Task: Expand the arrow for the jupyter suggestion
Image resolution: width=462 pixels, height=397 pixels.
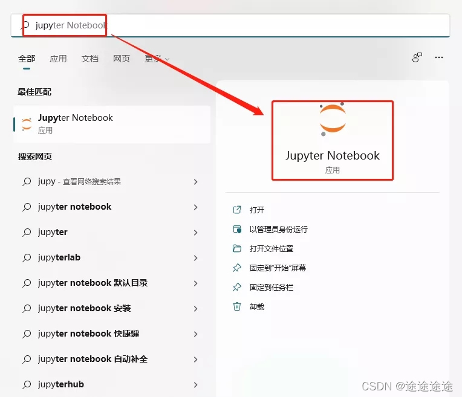Action: tap(196, 233)
